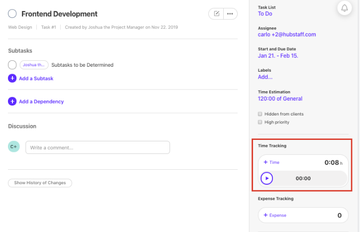This screenshot has height=232, width=361.
Task: Open the To Do task list selector
Action: click(x=265, y=14)
